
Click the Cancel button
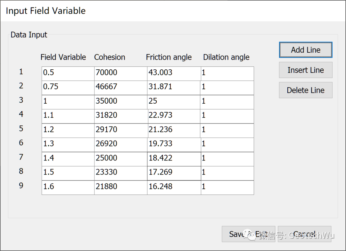[305, 234]
